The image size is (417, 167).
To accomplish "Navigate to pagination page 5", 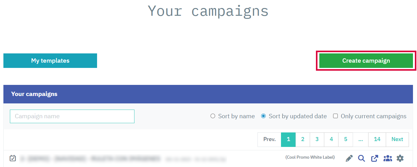I will [346, 140].
